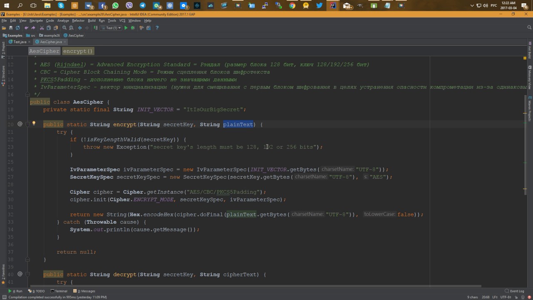
Task: Run the Test (1) configuration
Action: (126, 28)
